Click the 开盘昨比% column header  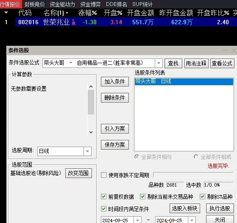213,13
